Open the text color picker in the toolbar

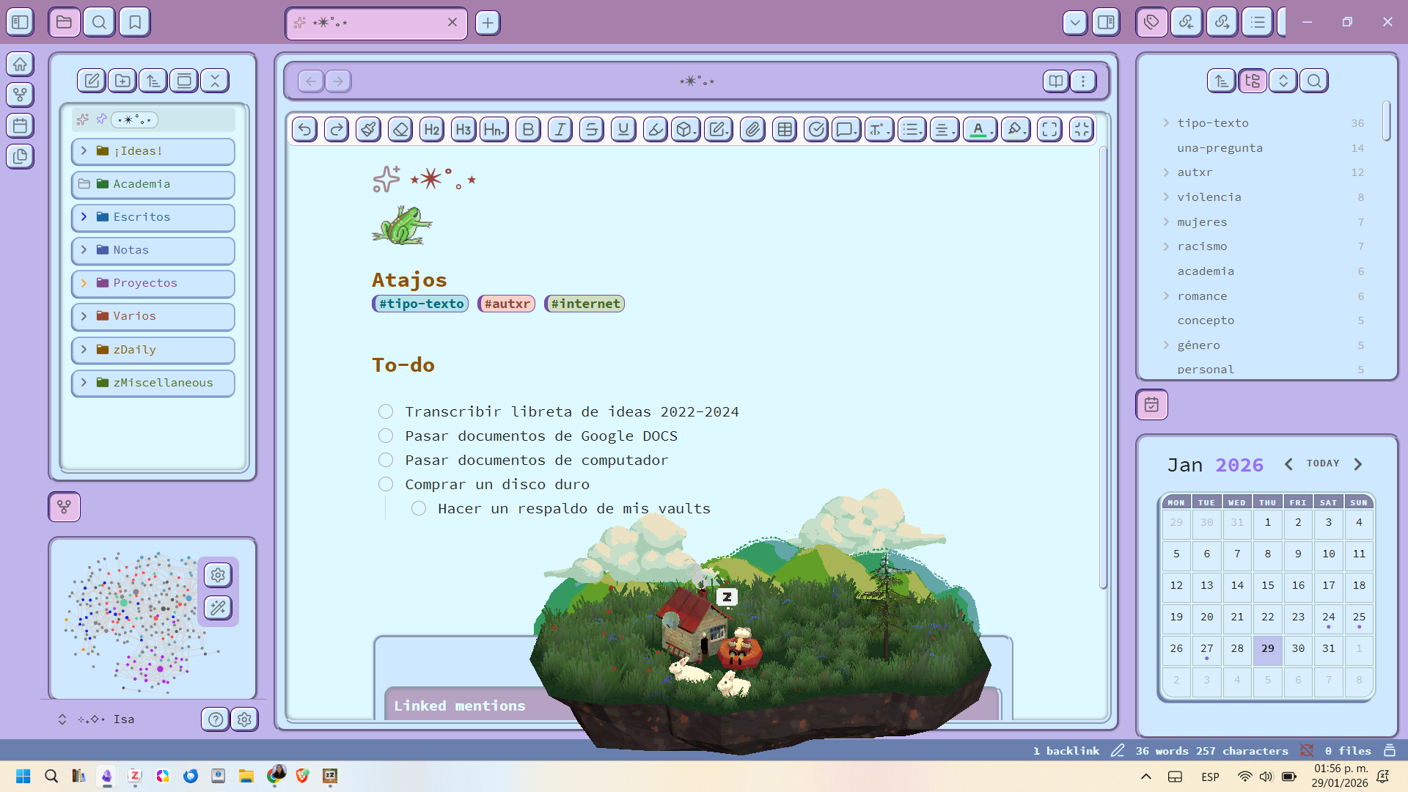980,130
